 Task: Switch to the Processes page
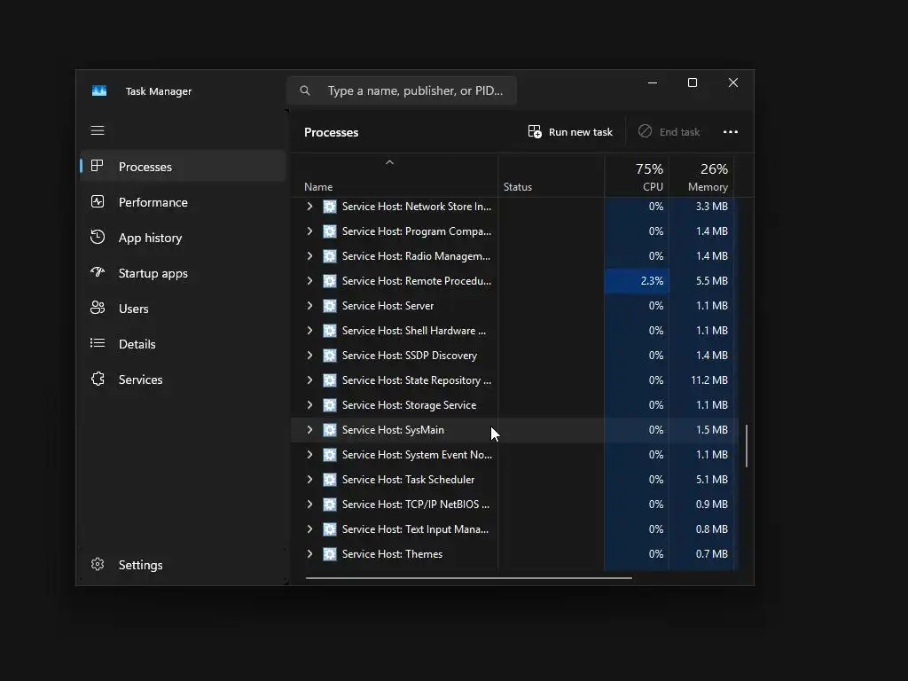pyautogui.click(x=183, y=166)
